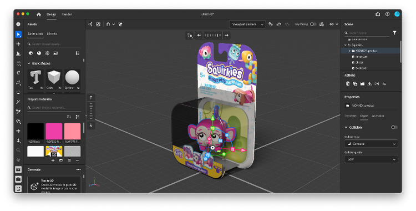Delete selected project material trash icon
416x211 pixels.
(69, 160)
